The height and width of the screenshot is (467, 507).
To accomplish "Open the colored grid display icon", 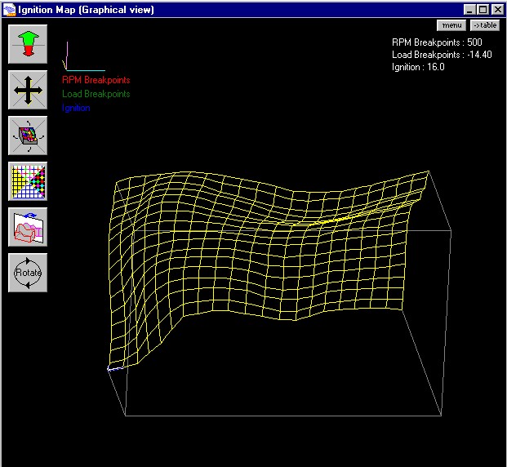I will 28,181.
